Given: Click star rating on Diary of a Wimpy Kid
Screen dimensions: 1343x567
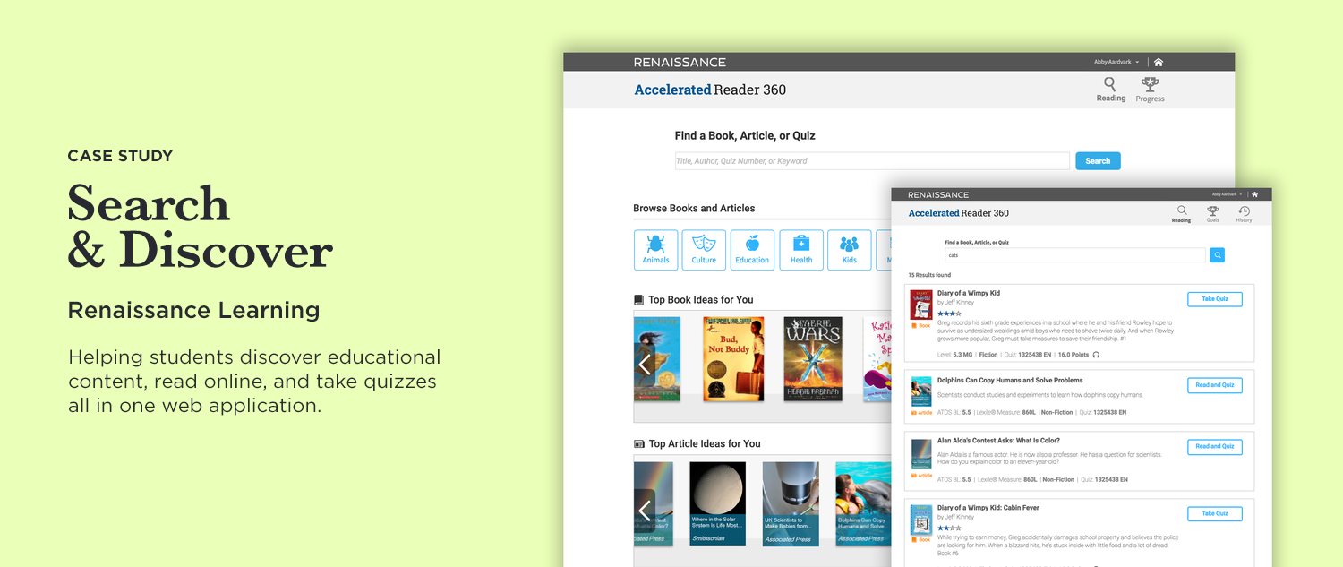Looking at the screenshot, I should (949, 314).
